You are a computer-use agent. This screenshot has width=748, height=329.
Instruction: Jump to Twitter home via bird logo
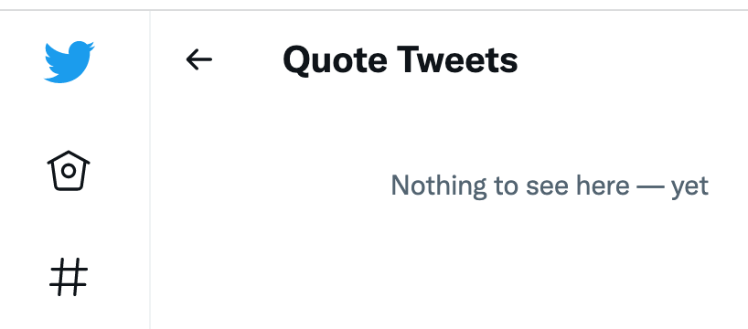(69, 62)
